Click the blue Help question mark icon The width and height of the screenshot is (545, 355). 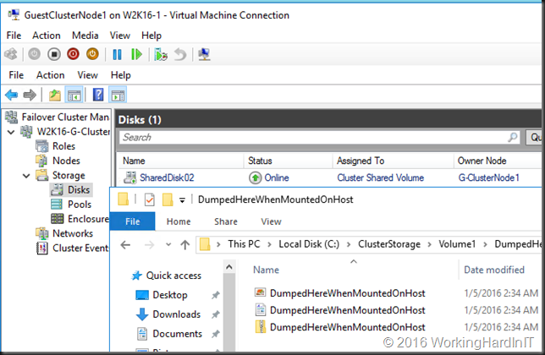tap(98, 95)
